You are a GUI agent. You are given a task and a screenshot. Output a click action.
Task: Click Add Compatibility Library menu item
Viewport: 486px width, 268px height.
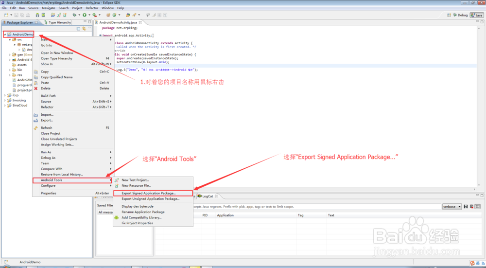(153, 217)
